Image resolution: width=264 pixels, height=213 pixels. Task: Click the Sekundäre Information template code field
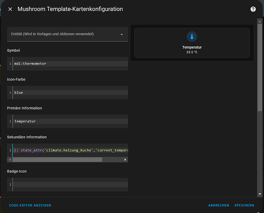pyautogui.click(x=67, y=150)
